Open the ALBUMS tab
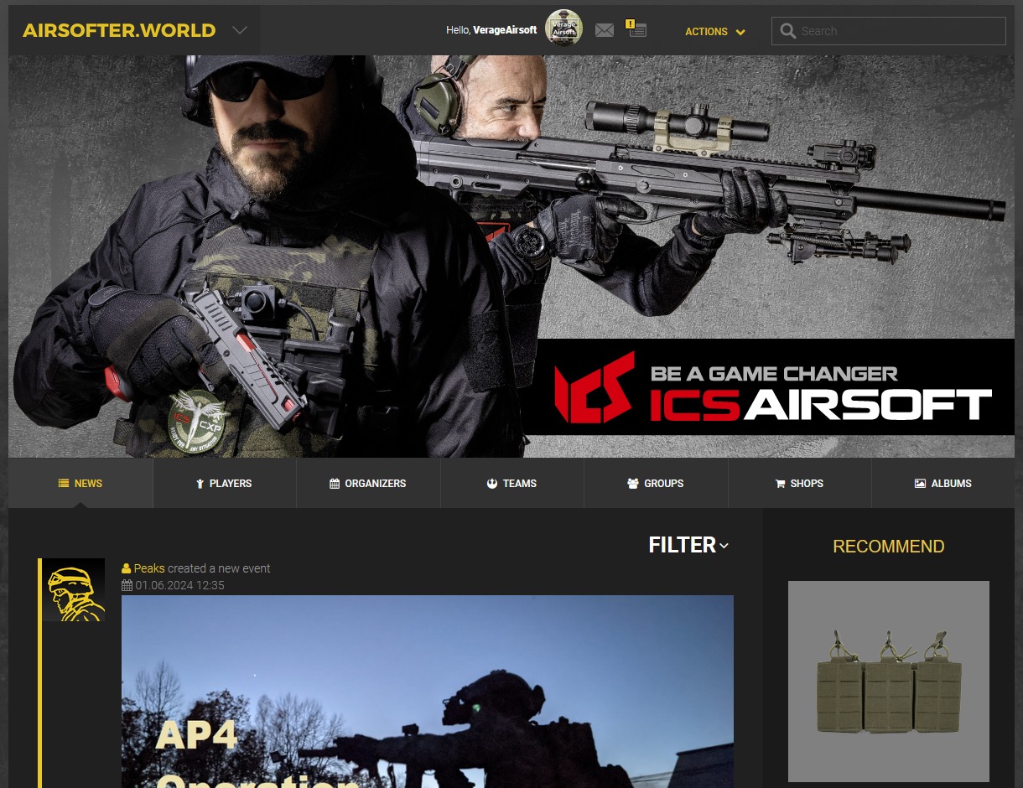 (x=943, y=484)
